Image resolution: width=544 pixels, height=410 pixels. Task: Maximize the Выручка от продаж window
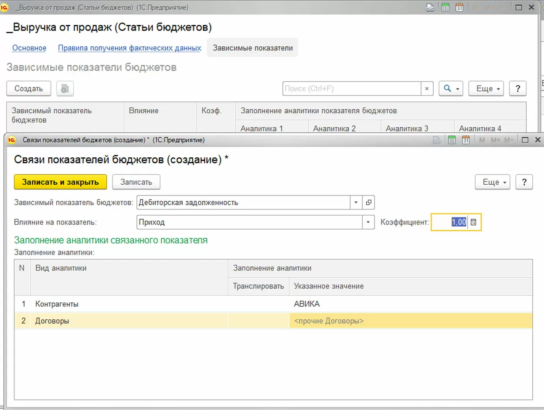(x=519, y=7)
